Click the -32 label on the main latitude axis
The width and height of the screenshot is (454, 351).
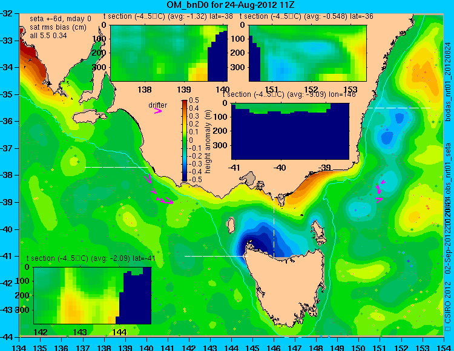7,13
